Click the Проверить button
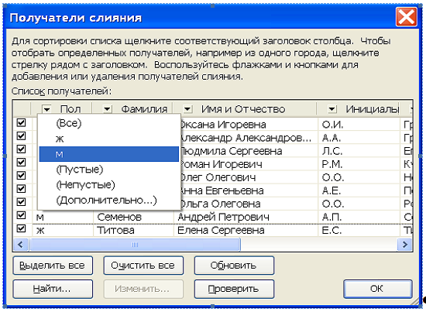Image resolution: width=426 pixels, height=312 pixels. coord(234,289)
